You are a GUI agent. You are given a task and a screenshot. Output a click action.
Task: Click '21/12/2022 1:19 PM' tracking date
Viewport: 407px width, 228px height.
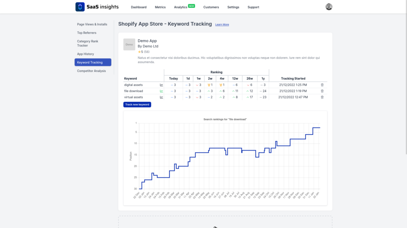pyautogui.click(x=293, y=91)
